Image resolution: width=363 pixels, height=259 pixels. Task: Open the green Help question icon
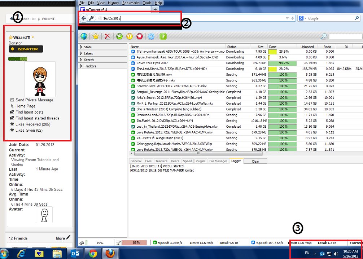[163, 36]
